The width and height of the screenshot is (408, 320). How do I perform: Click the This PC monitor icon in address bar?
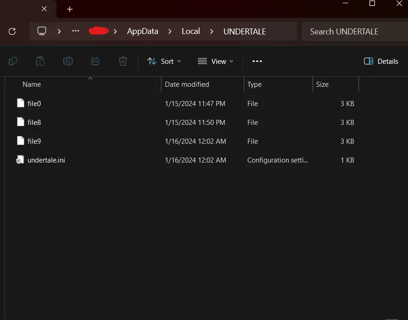(x=42, y=31)
